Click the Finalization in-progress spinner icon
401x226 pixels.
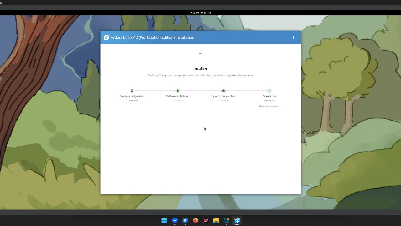pos(269,91)
